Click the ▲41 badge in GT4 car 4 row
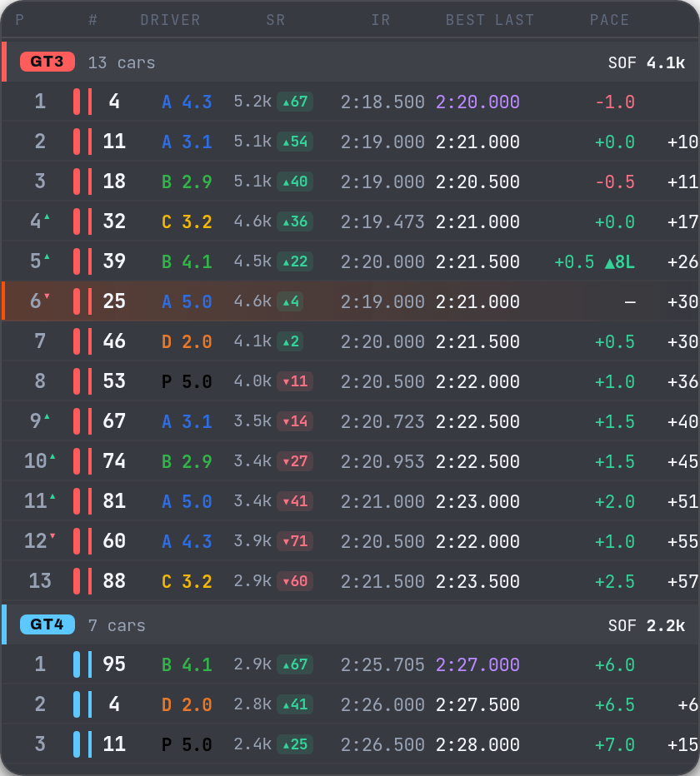The width and height of the screenshot is (700, 776). click(x=295, y=704)
